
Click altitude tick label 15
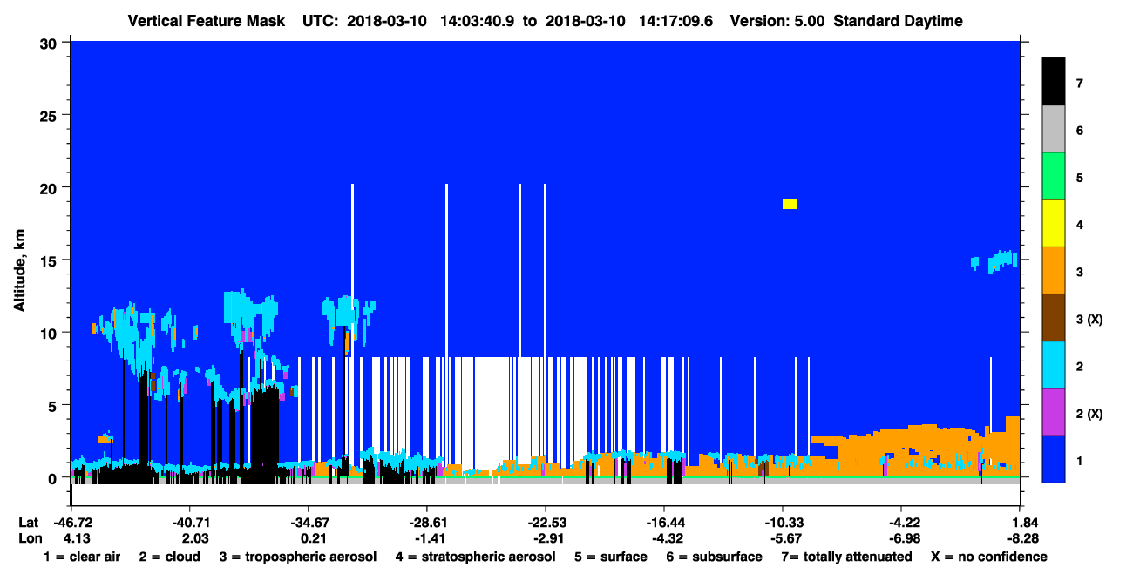tap(51, 260)
